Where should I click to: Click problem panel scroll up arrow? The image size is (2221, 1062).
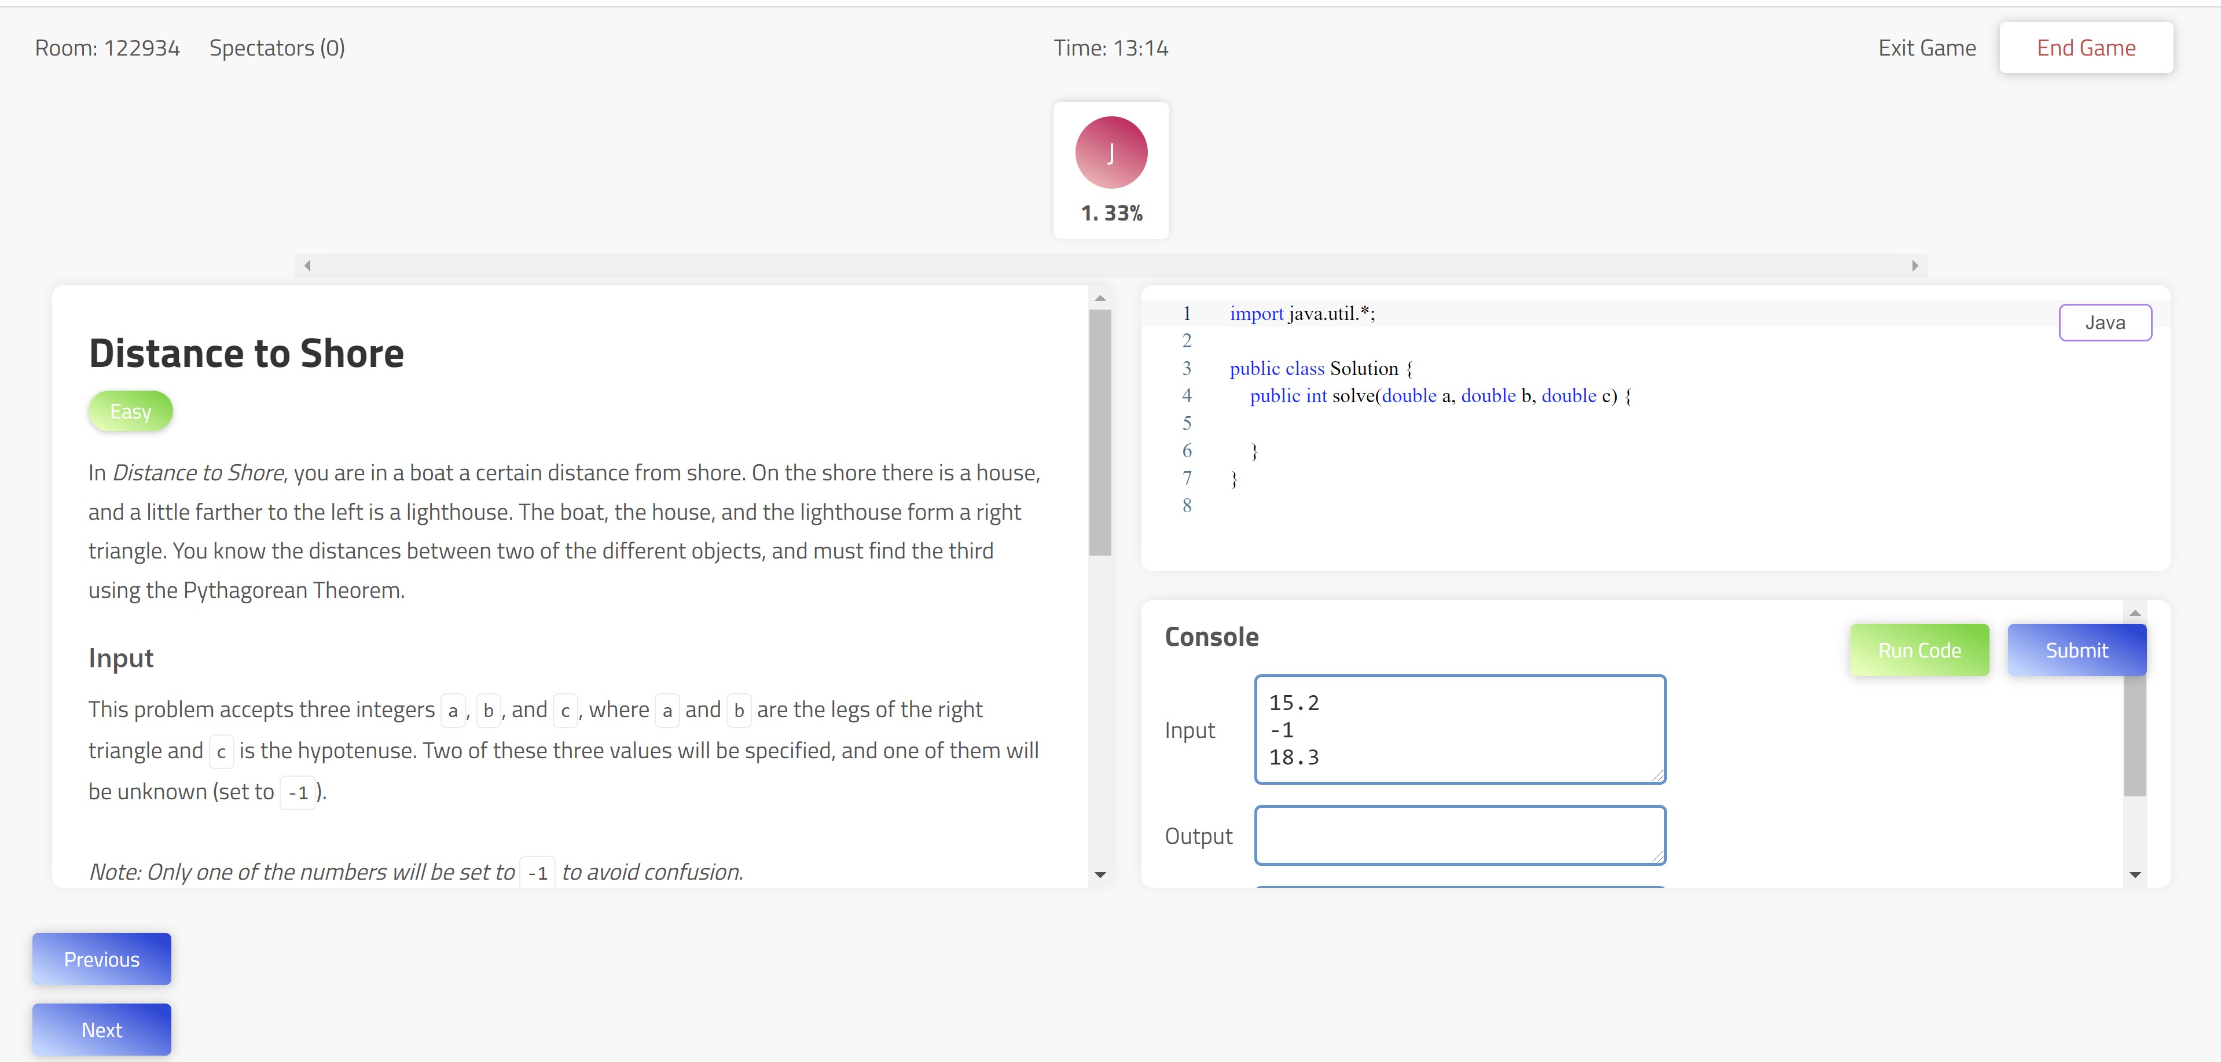[x=1099, y=298]
